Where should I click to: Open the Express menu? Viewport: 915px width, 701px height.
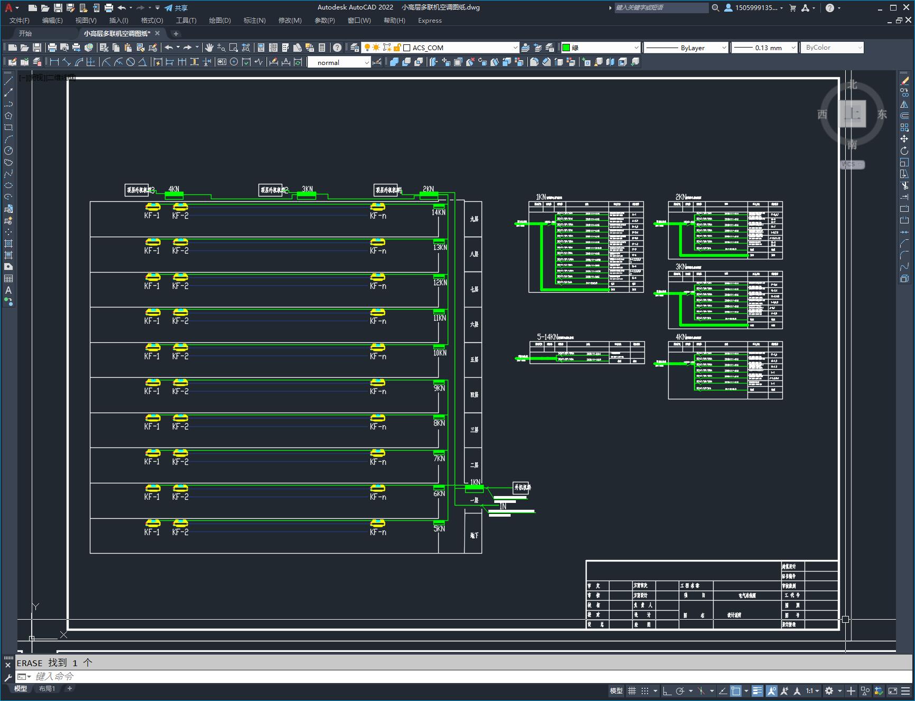coord(430,21)
